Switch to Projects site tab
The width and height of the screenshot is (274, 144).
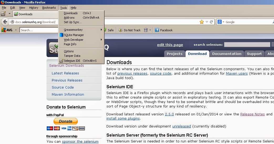tap(174, 54)
